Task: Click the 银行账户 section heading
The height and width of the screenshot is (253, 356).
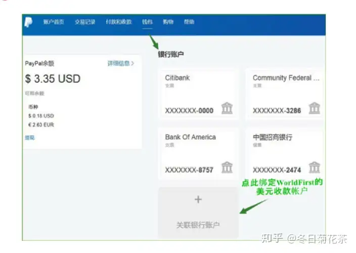Action: pyautogui.click(x=171, y=54)
